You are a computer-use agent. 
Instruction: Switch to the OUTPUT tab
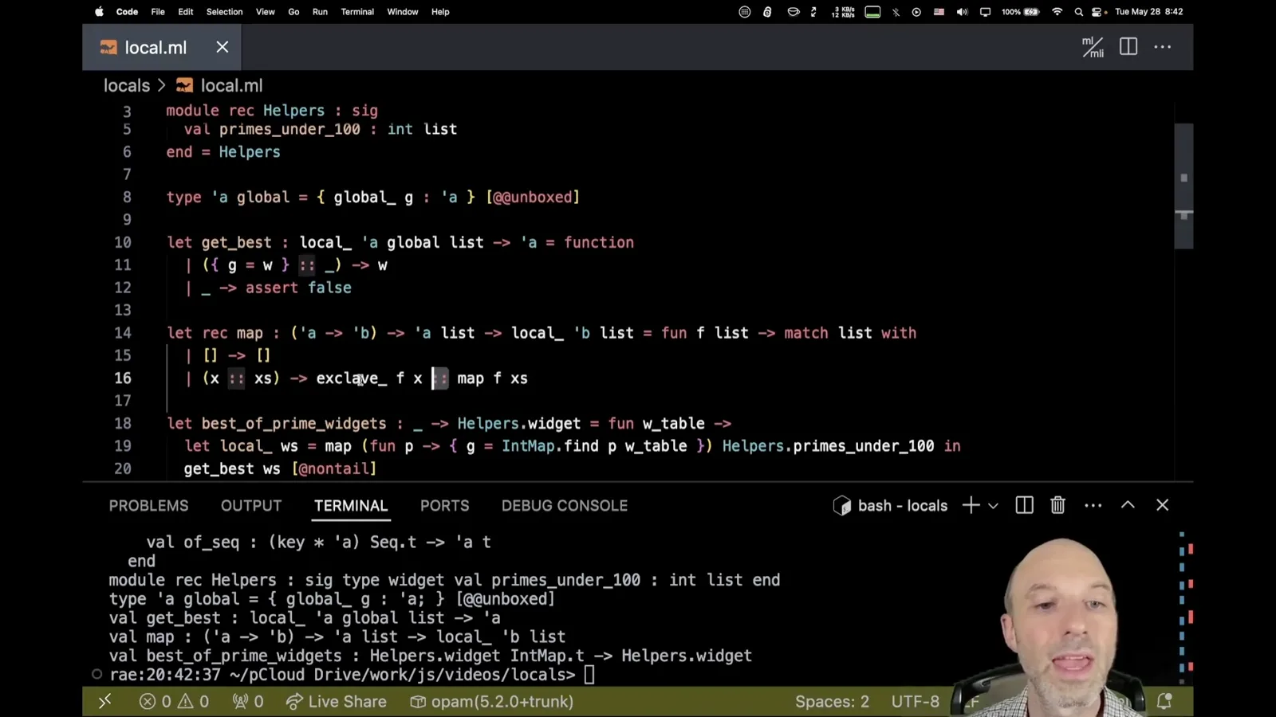coord(251,506)
